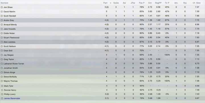The height and width of the screenshot is (103, 205).
Task: Click the Roj column header
Action: click(x=185, y=3)
